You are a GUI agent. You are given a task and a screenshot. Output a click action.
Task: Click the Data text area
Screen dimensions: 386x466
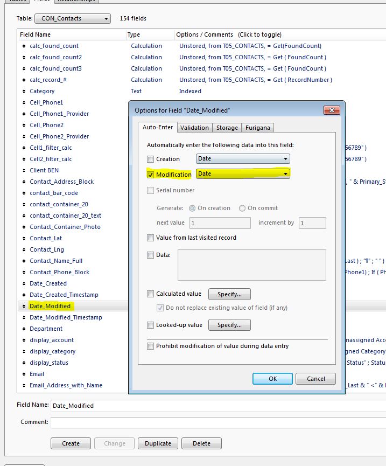click(x=252, y=265)
